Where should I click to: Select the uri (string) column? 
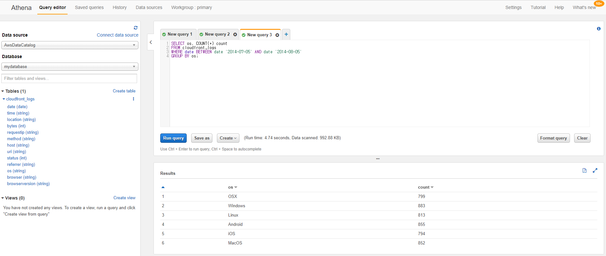[x=16, y=152]
